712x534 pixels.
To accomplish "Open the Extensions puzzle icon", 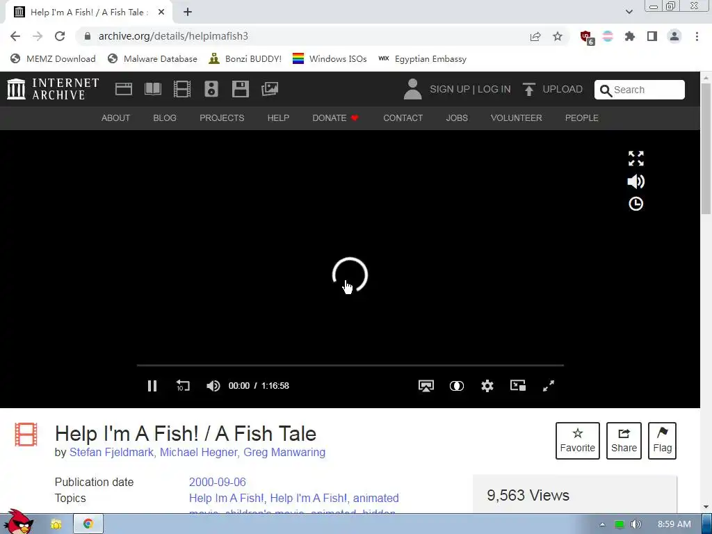I will (630, 36).
